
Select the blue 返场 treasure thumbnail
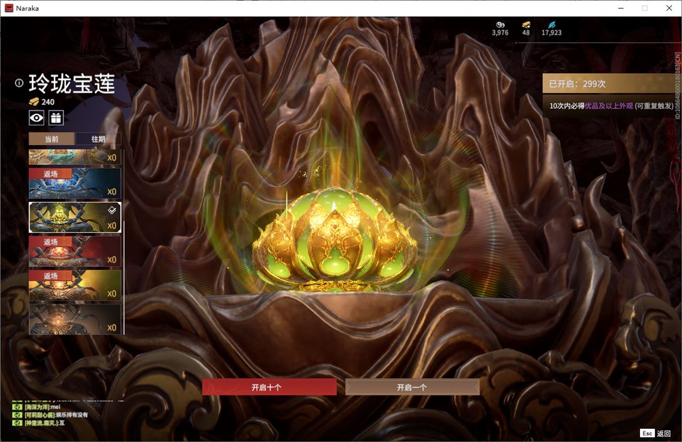[x=75, y=183]
